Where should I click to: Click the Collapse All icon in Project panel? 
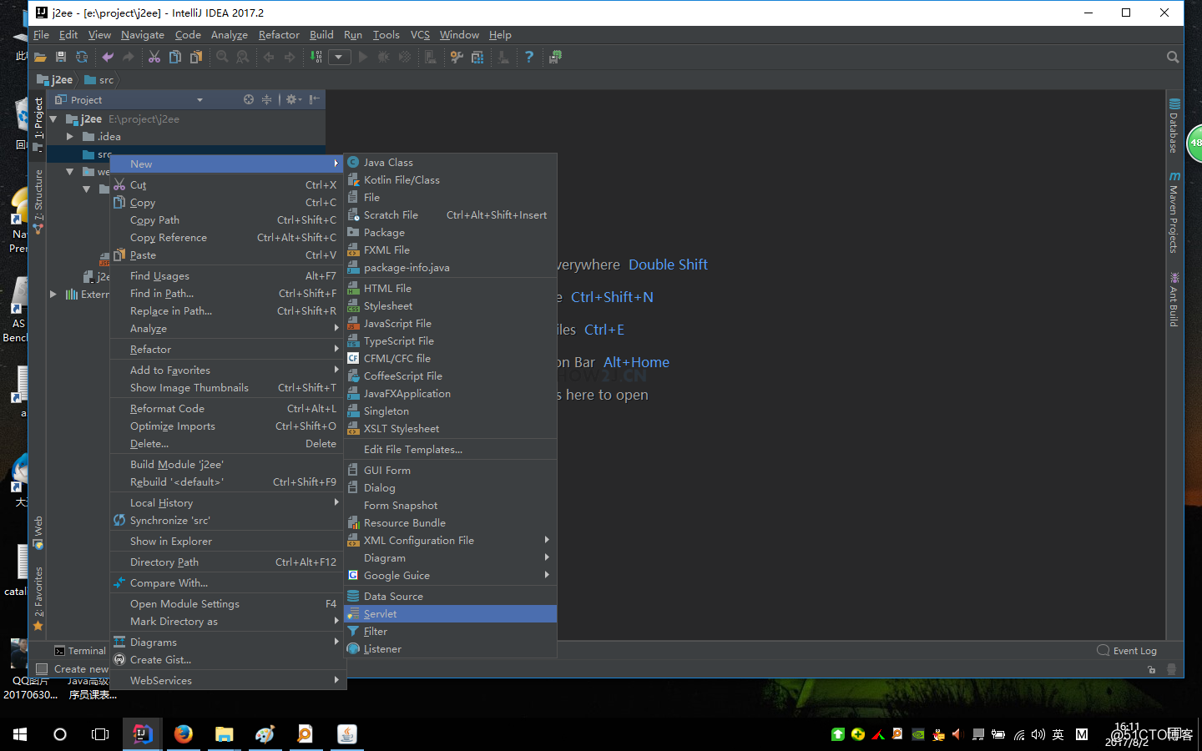267,99
